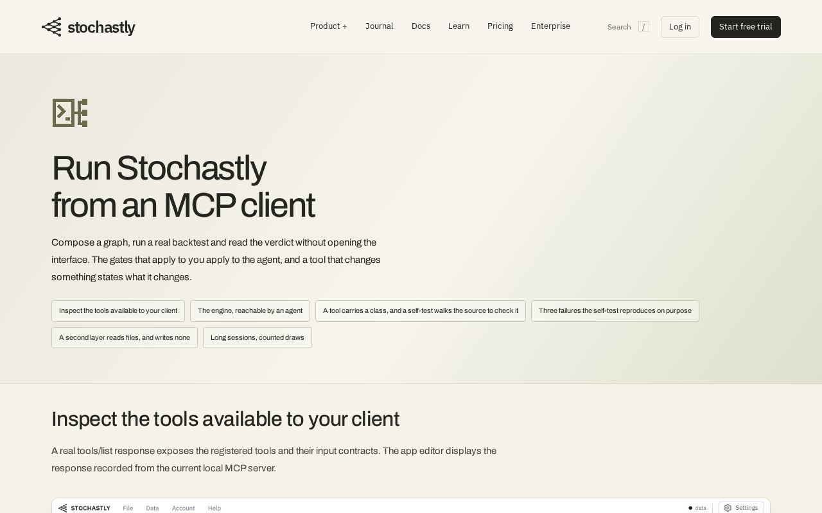This screenshot has width=822, height=513.
Task: Click the stochastly logo icon in header
Action: pos(51,27)
